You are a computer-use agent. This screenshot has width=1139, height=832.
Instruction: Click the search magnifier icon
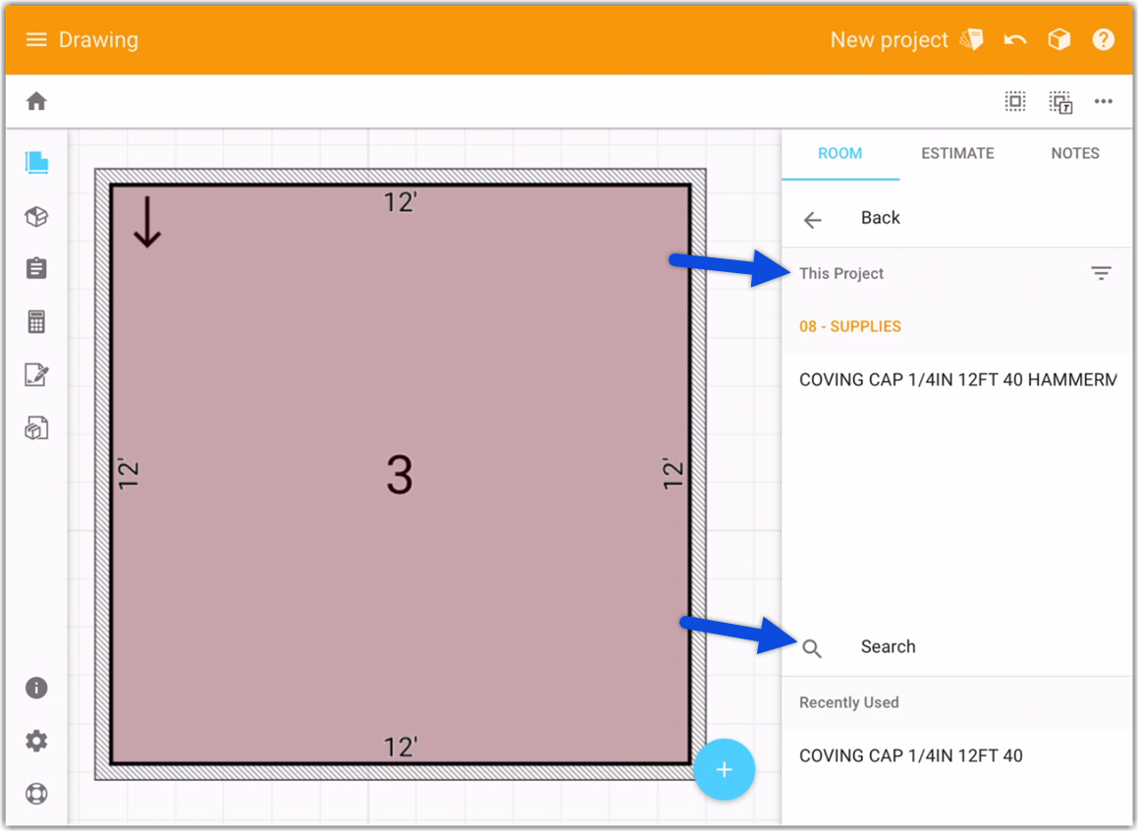click(812, 648)
